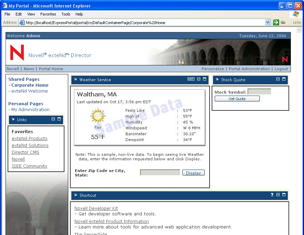304x235 pixels.
Task: Open the Favorites menu
Action: click(x=48, y=14)
